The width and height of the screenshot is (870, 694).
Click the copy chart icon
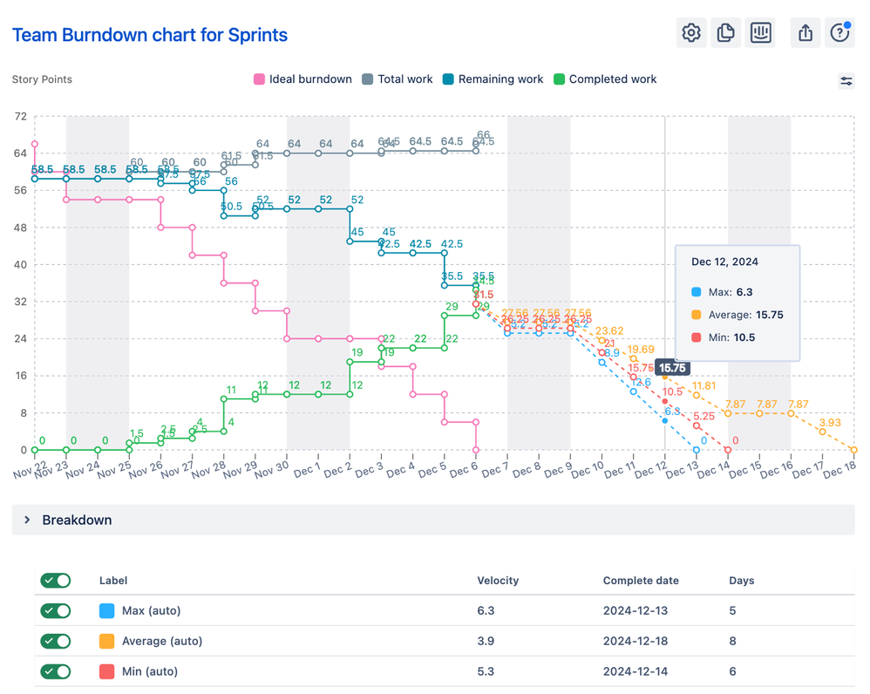coord(725,32)
